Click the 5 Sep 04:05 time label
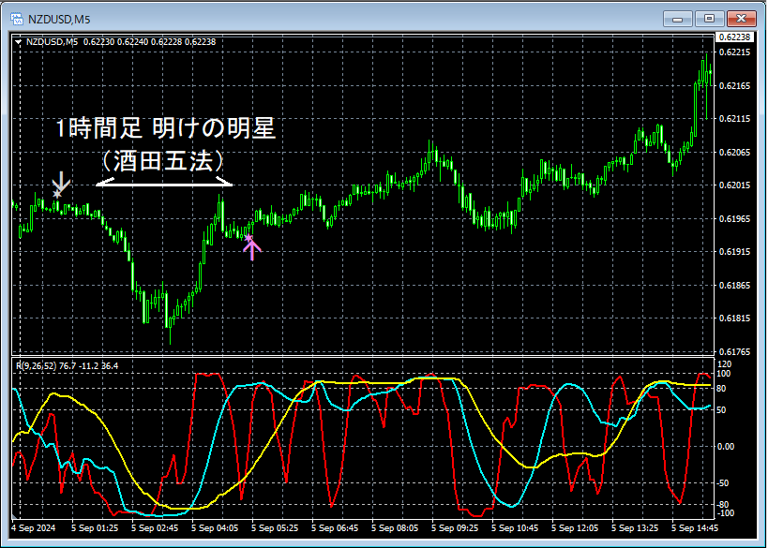Viewport: 768px width, 548px height. pyautogui.click(x=215, y=528)
